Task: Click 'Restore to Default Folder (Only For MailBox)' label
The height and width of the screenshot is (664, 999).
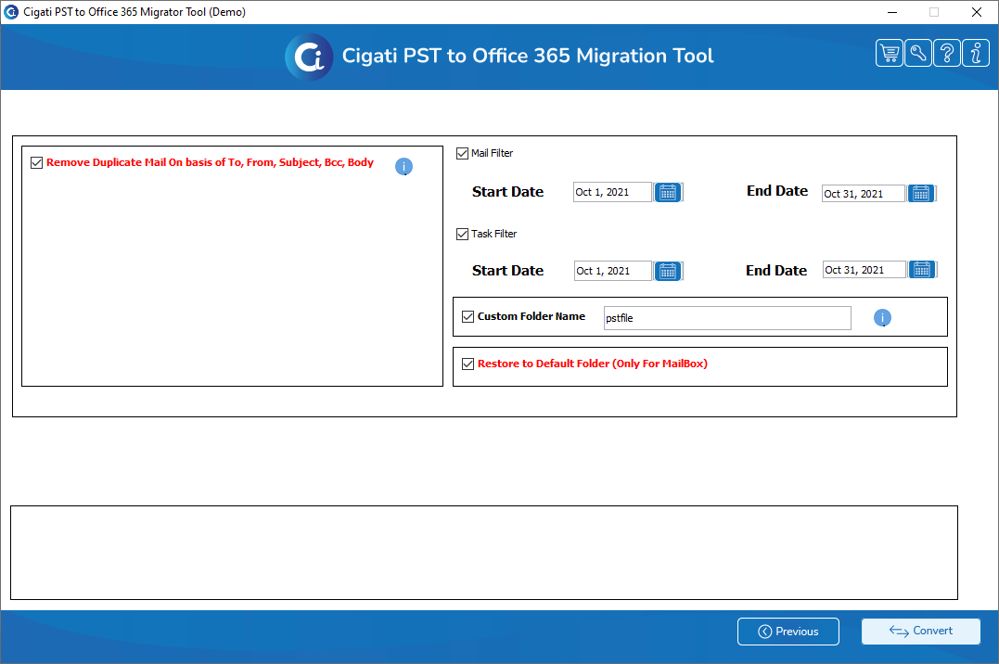Action: pyautogui.click(x=593, y=364)
